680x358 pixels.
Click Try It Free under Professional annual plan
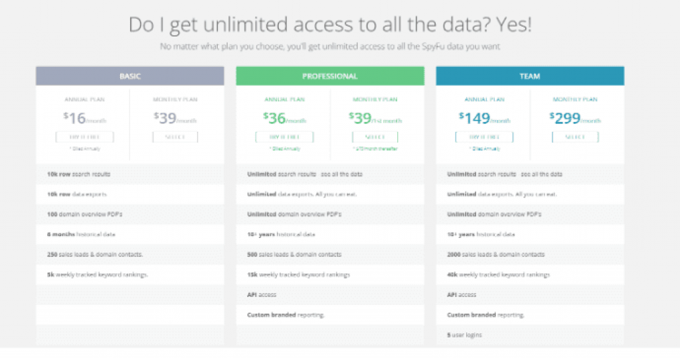click(284, 137)
